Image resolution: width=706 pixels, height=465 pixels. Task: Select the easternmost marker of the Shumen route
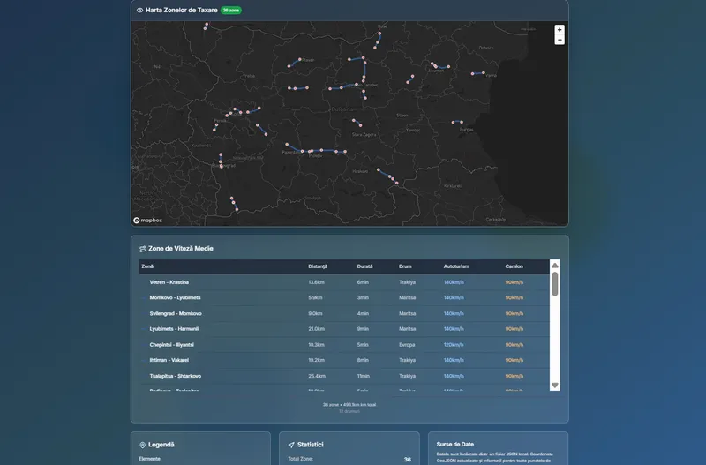(x=448, y=67)
